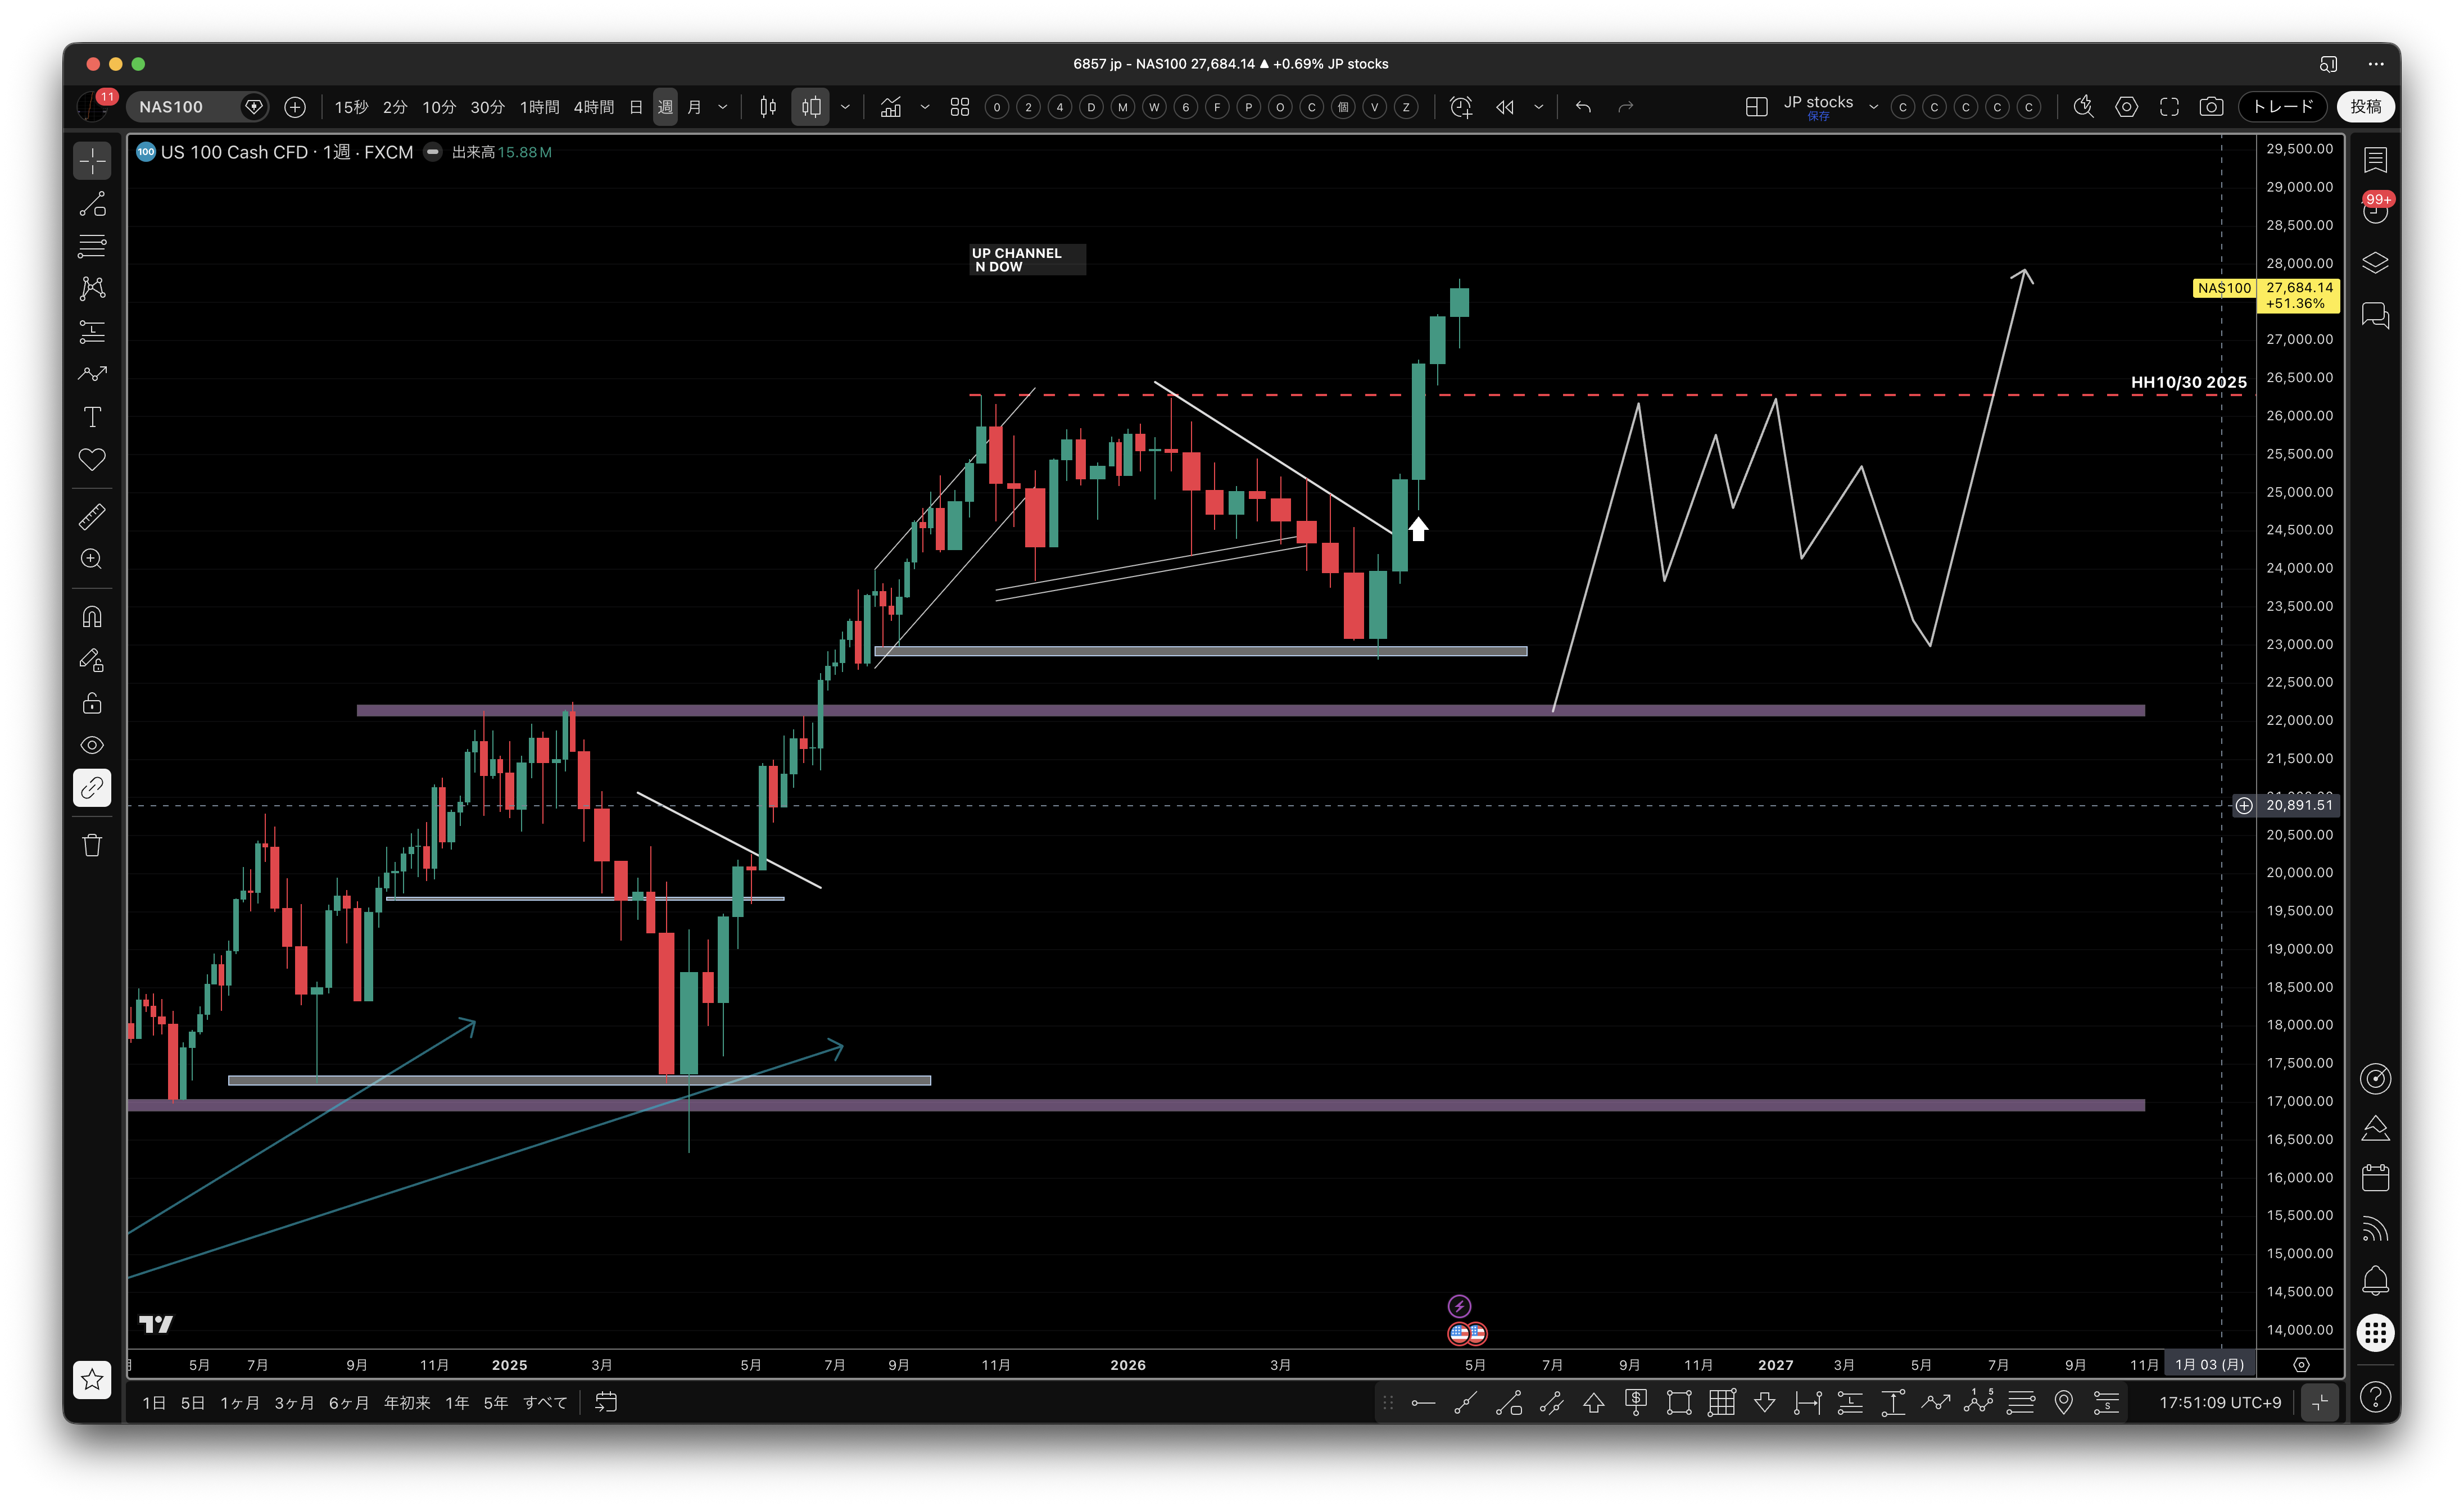
Task: Click the plus icon to add symbol
Action: click(x=295, y=107)
